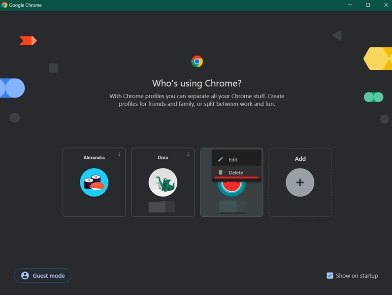Click Dora's origami dragon avatar
This screenshot has width=392, height=295.
tap(163, 182)
